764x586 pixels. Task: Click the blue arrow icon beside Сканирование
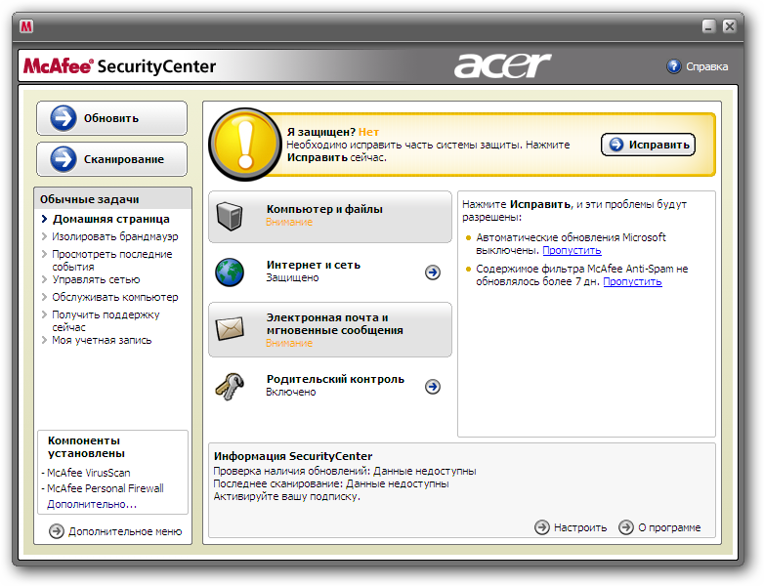pyautogui.click(x=64, y=159)
